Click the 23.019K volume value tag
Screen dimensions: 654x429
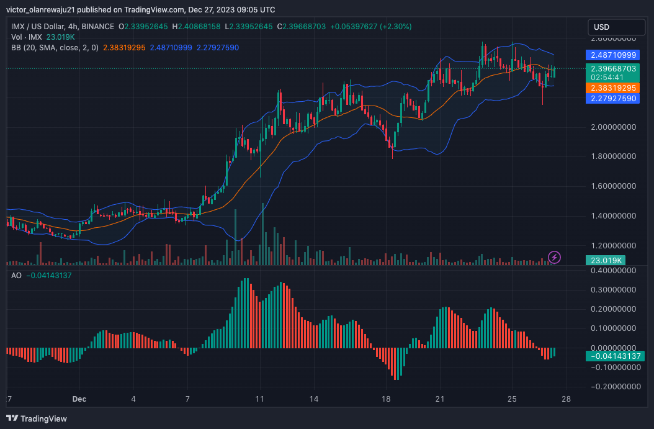tap(605, 260)
